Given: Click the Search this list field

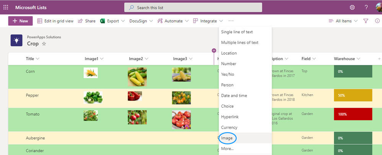Looking at the screenshot, I should [193, 7].
